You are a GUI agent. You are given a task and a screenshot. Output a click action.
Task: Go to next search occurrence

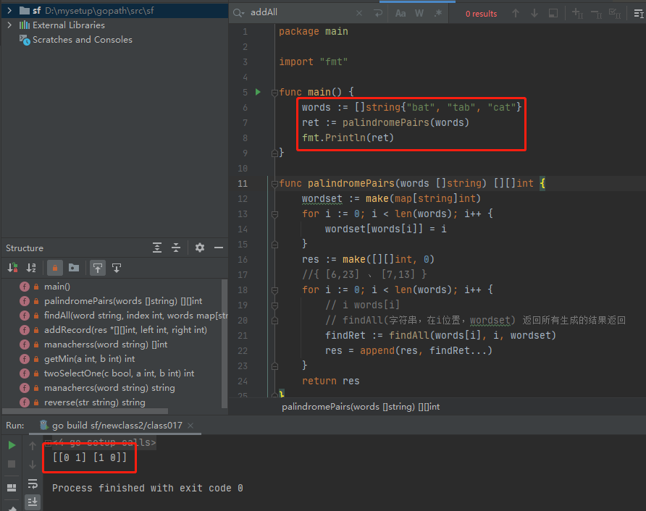pos(534,13)
